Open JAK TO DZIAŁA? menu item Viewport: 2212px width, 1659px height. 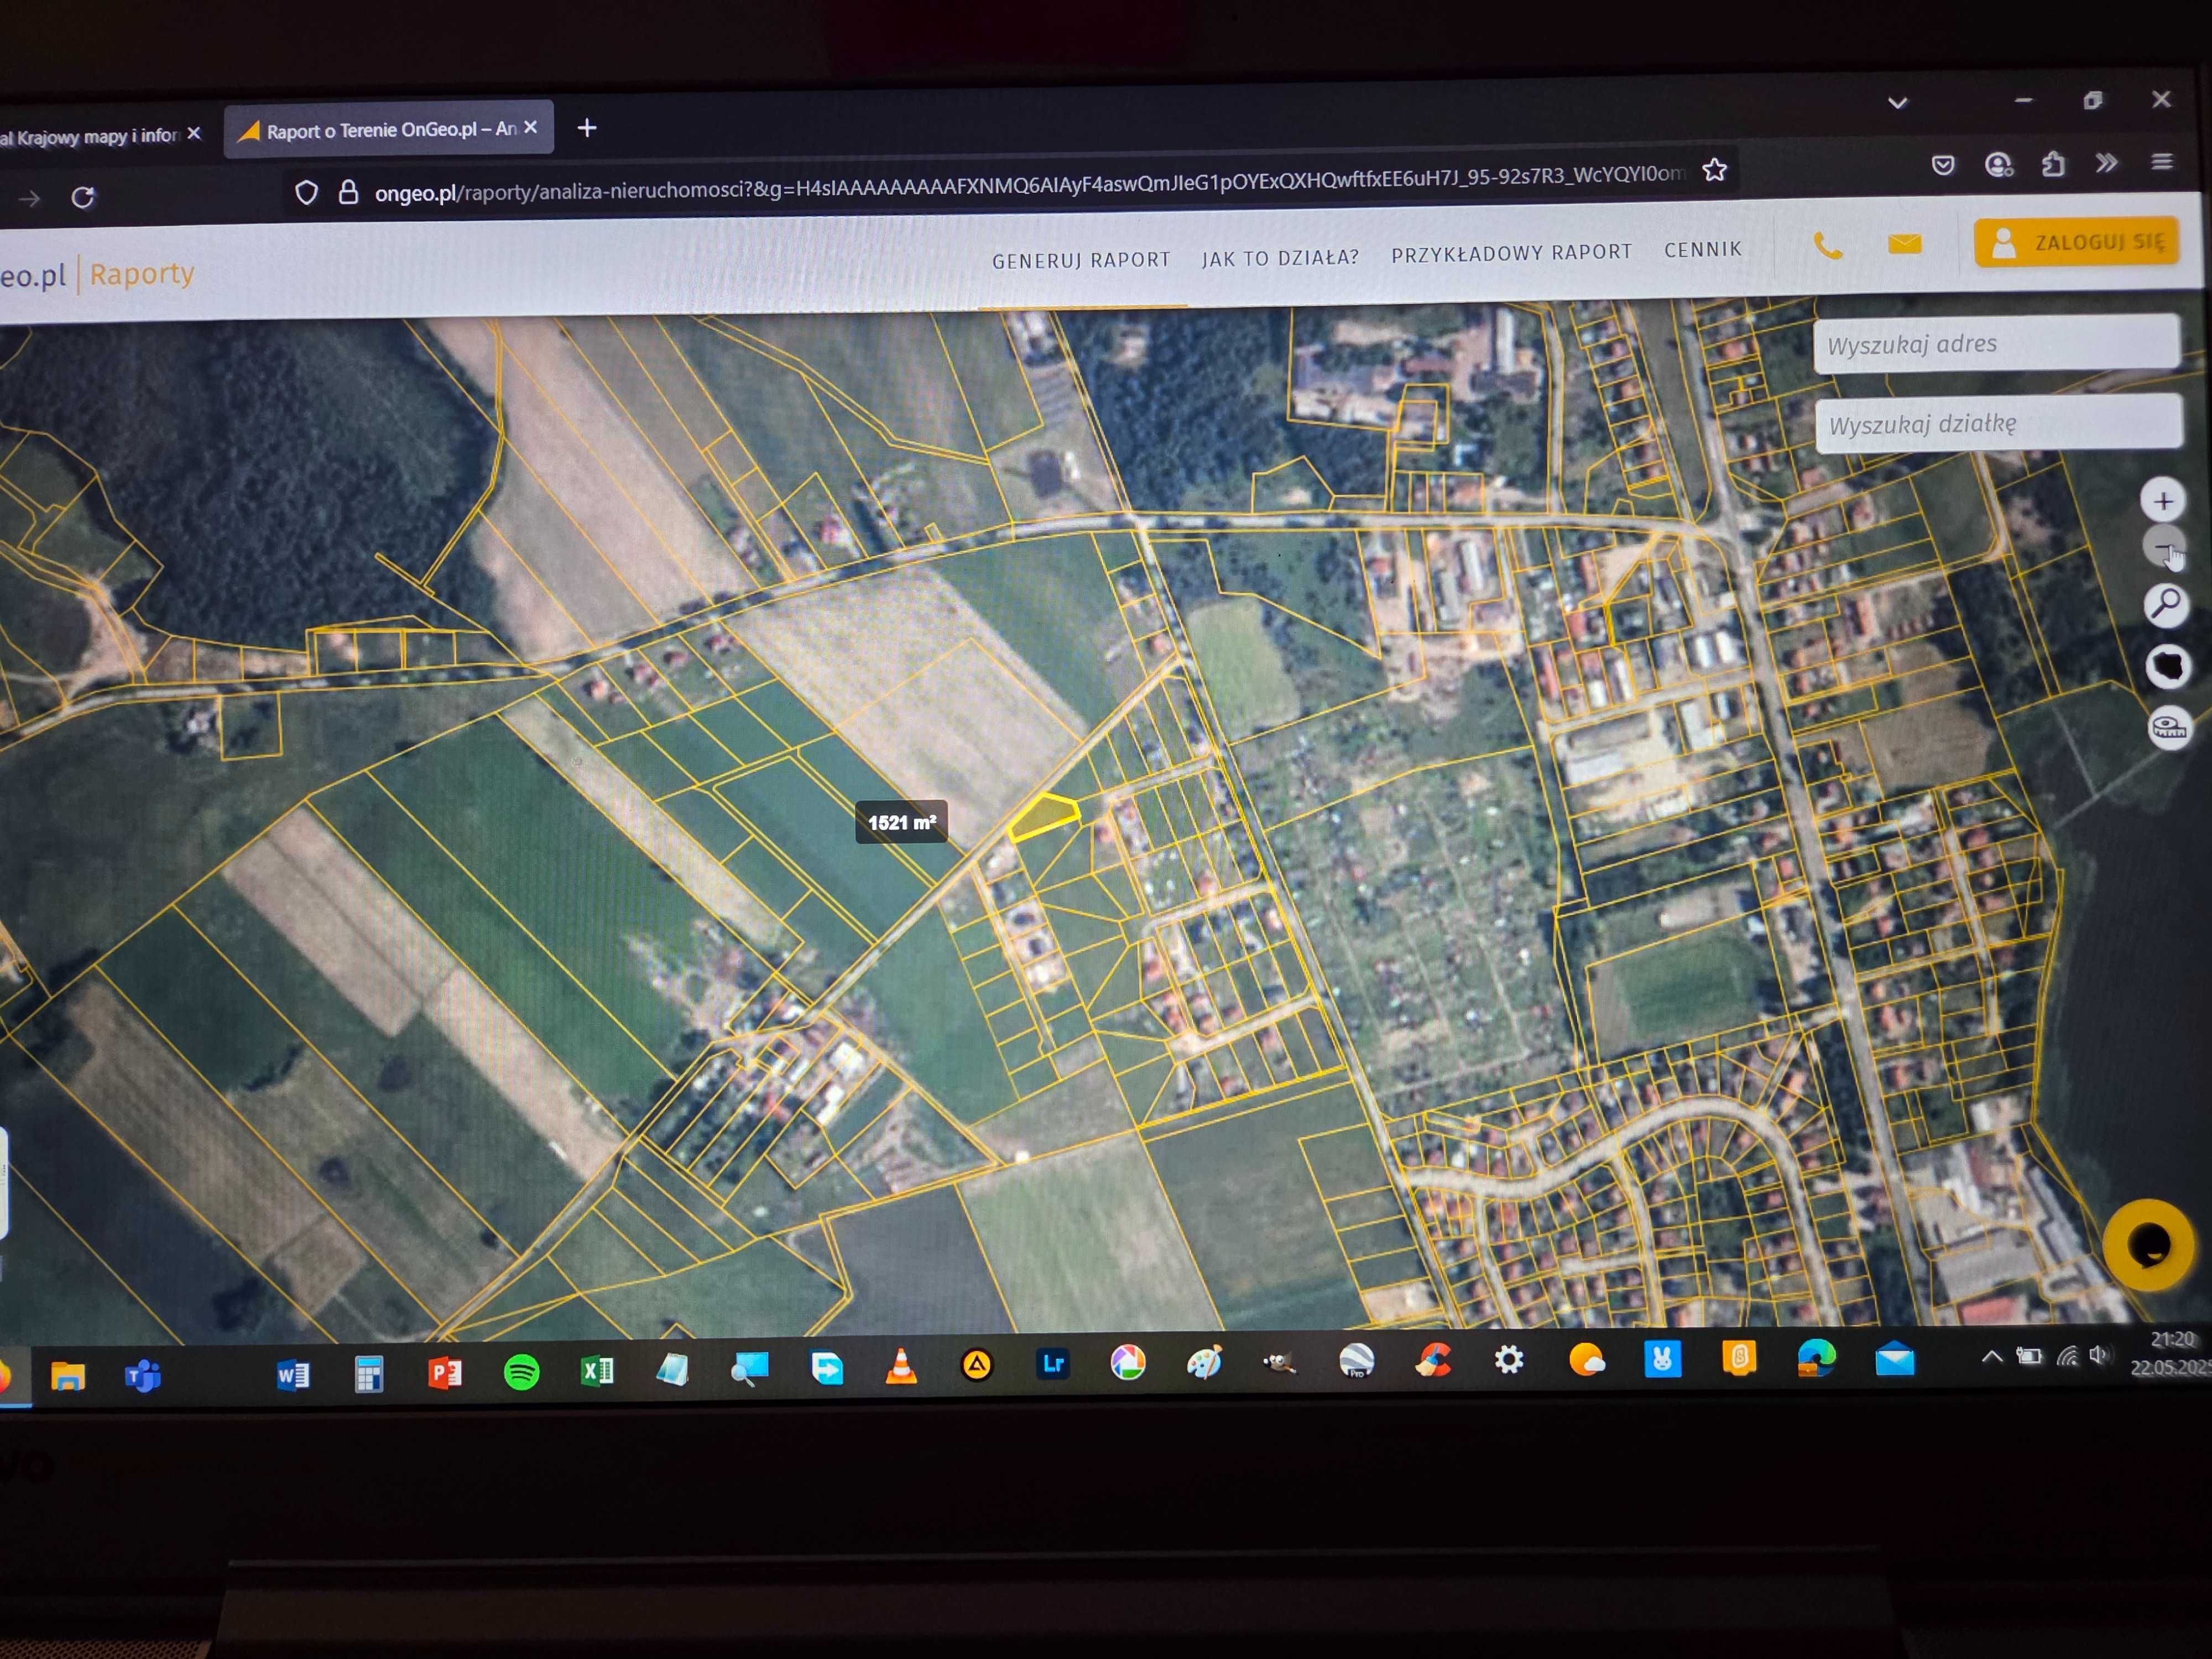click(x=1280, y=257)
